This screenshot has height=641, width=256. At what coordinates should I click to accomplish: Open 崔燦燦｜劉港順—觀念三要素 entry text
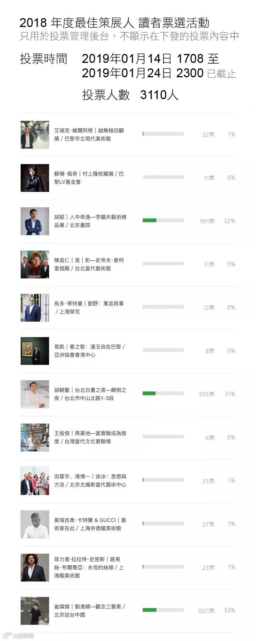point(90,611)
